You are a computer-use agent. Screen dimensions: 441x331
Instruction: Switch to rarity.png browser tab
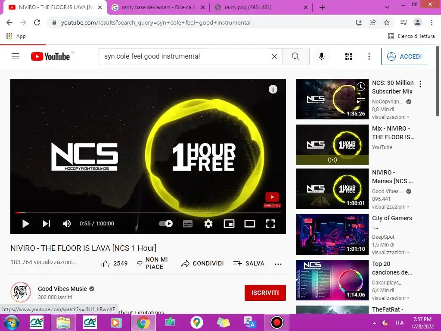coord(261,7)
